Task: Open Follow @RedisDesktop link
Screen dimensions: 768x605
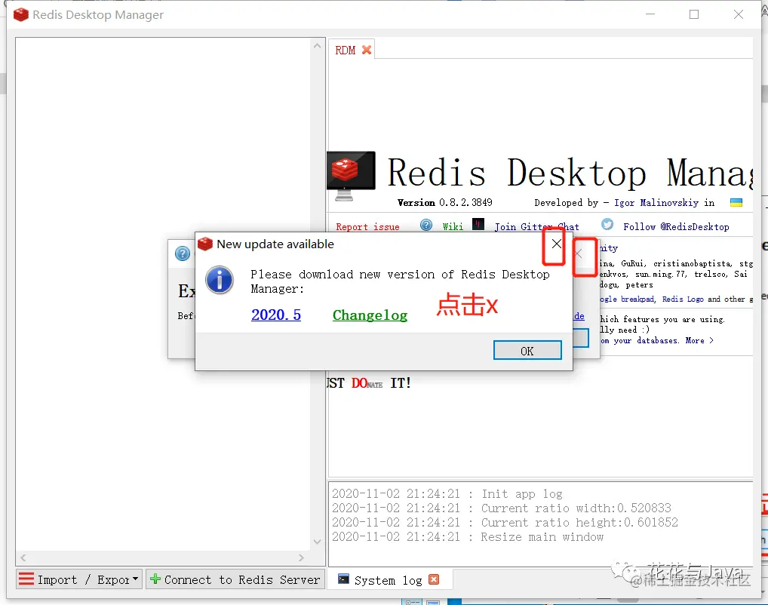Action: click(x=676, y=227)
